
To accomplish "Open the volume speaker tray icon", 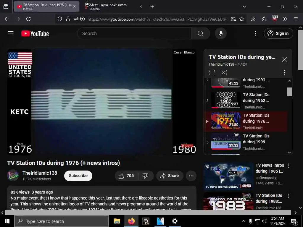I will (x=265, y=221).
